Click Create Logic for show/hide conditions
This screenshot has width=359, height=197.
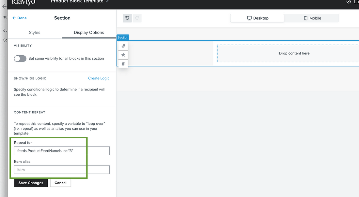99,78
